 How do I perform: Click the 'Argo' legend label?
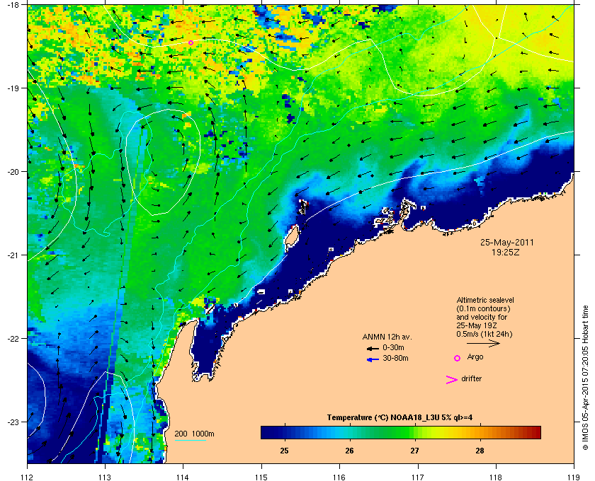coord(475,357)
